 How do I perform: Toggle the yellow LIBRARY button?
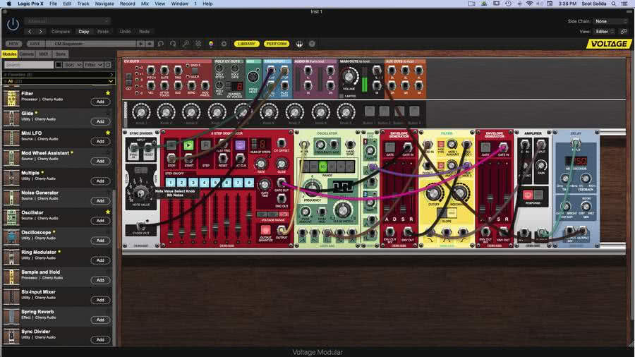(247, 44)
